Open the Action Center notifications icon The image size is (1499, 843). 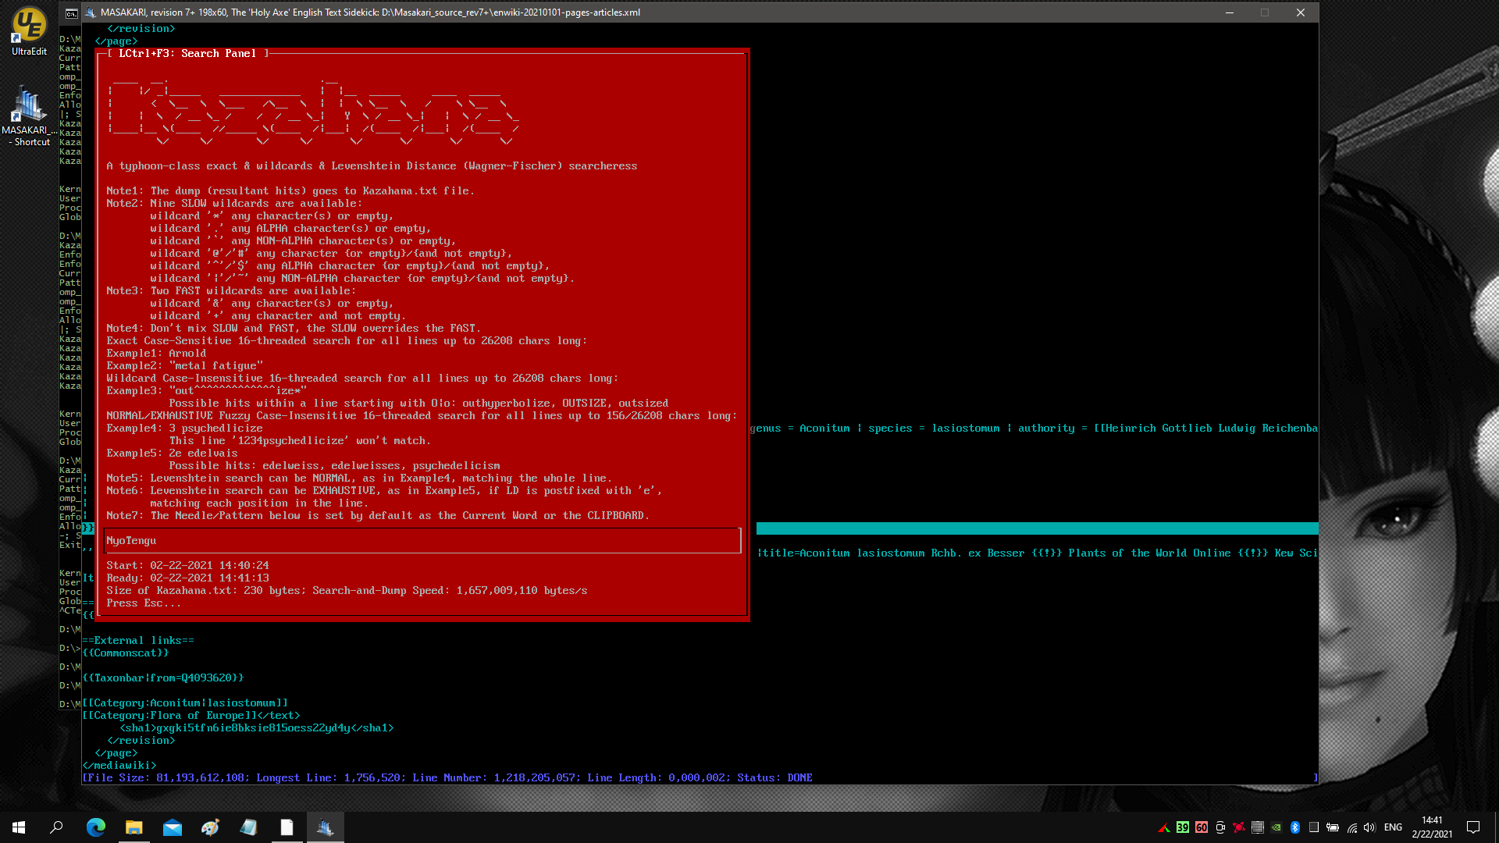1473,827
